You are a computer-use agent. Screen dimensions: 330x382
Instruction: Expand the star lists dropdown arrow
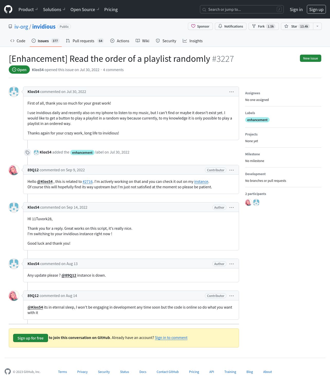coord(317,26)
